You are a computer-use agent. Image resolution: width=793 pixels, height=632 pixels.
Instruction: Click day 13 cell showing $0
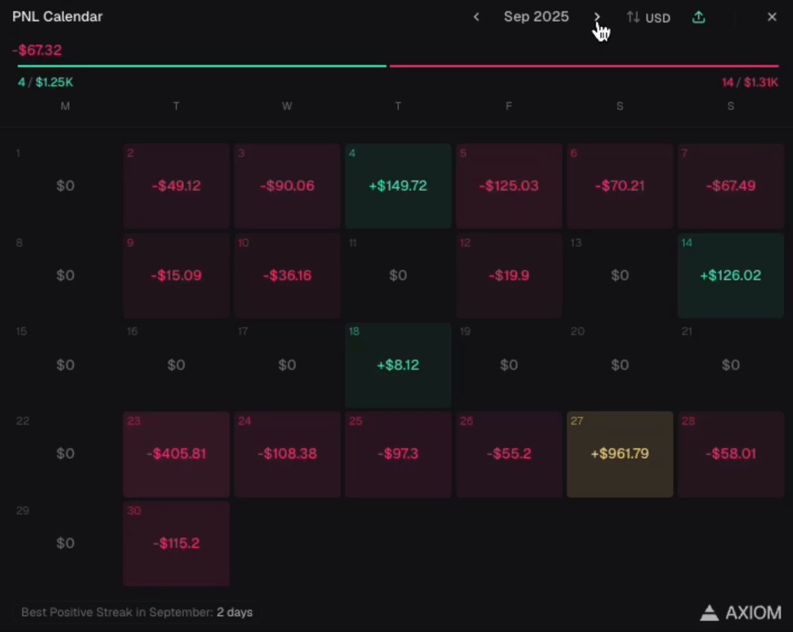[620, 276]
